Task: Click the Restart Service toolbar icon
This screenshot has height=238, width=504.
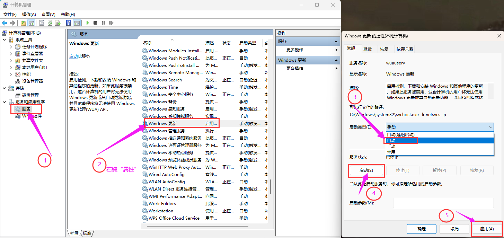Action: (111, 23)
